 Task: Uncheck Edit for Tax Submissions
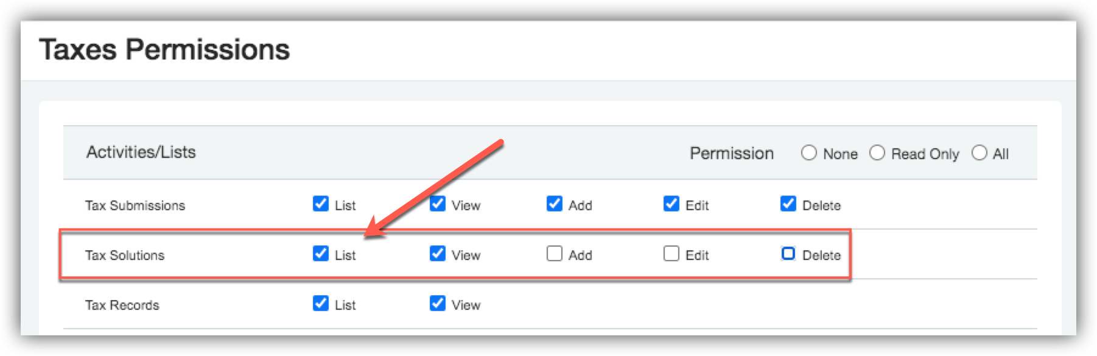coord(671,204)
